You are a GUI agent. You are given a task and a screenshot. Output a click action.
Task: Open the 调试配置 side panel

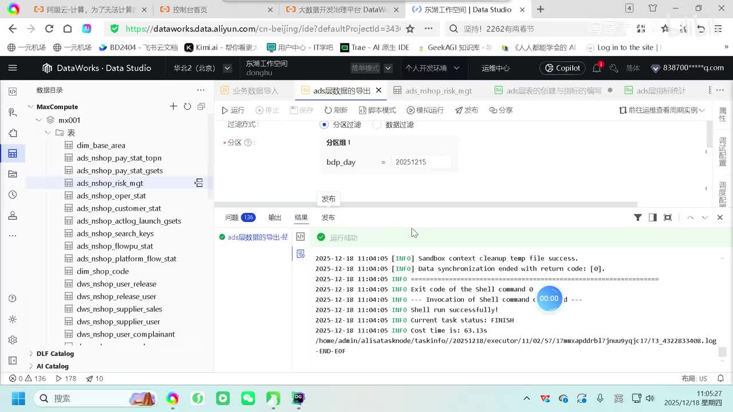coord(723,152)
